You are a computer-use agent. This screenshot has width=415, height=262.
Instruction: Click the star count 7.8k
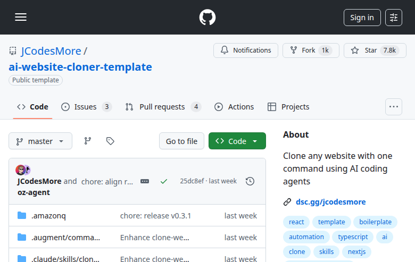[389, 50]
